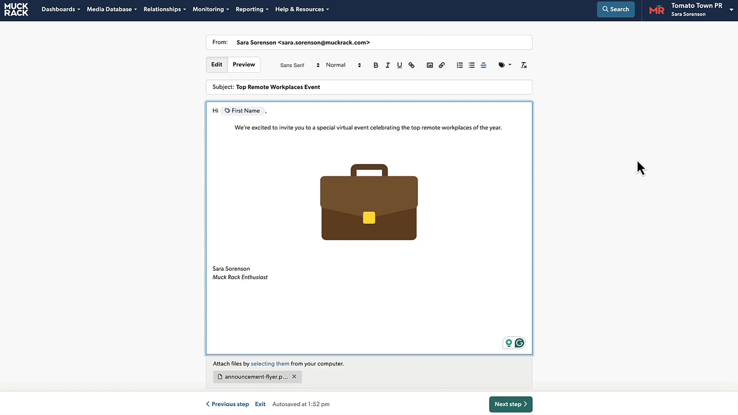Viewport: 738px width, 415px height.
Task: Insert an image into the email body
Action: click(x=429, y=65)
